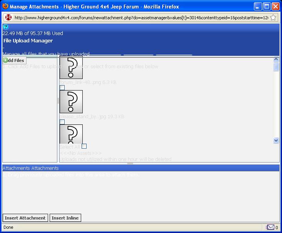Select the forum_link-48.png placeholder thumbnail
The image size is (282, 233).
point(71,68)
